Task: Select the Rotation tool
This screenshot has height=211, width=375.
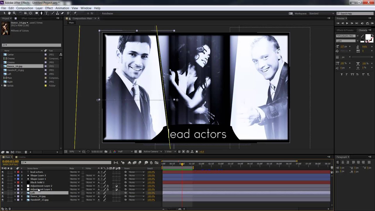Action: click(21, 13)
